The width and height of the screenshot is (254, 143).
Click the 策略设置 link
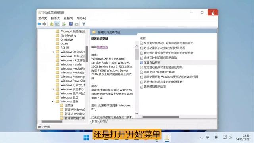click(102, 47)
